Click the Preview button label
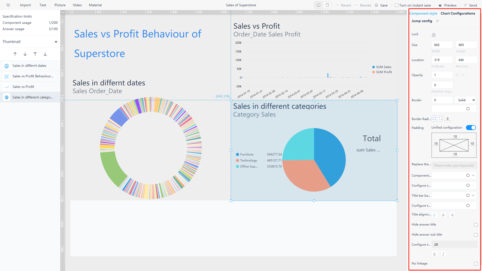Screen dimensions: 482x271 (450, 5)
